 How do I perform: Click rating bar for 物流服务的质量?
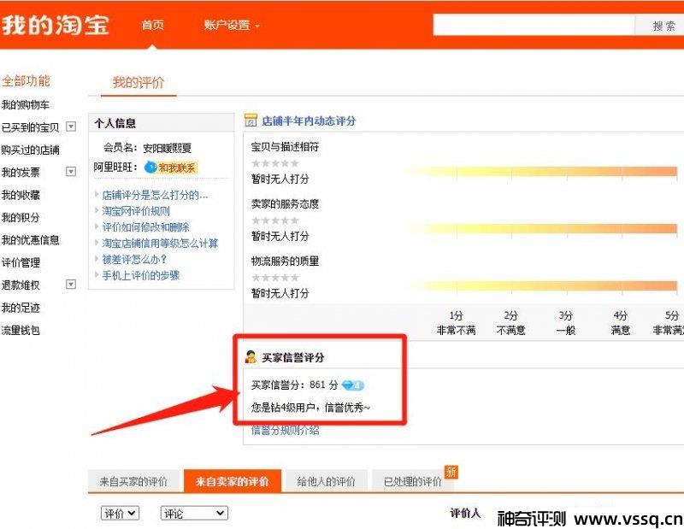pos(545,285)
